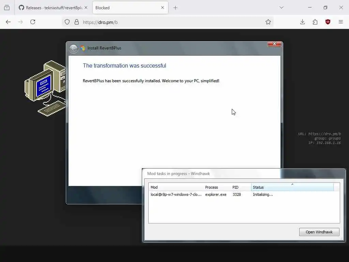Image resolution: width=349 pixels, height=262 pixels.
Task: Go forward with the forward arrow
Action: [x=20, y=22]
